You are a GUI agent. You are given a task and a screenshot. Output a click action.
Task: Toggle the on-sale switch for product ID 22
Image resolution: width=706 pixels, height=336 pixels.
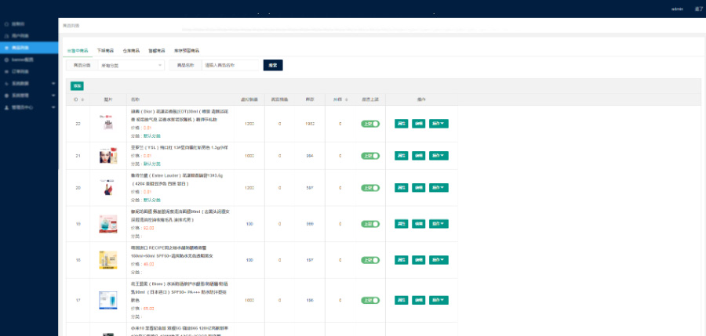(x=370, y=124)
